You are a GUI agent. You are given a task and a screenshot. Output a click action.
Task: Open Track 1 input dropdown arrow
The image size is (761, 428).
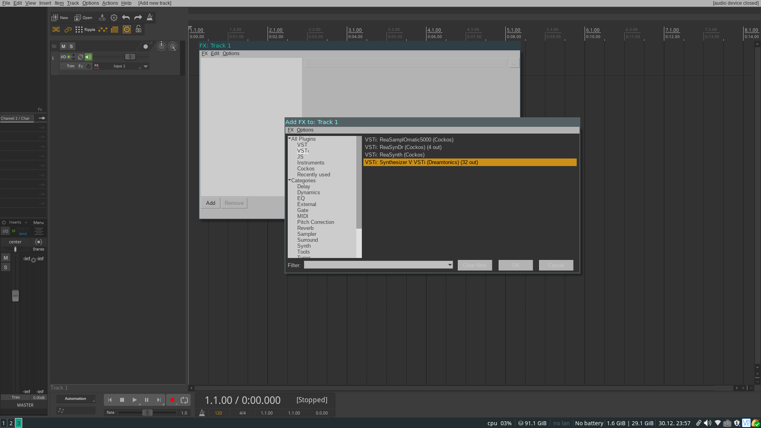click(145, 67)
